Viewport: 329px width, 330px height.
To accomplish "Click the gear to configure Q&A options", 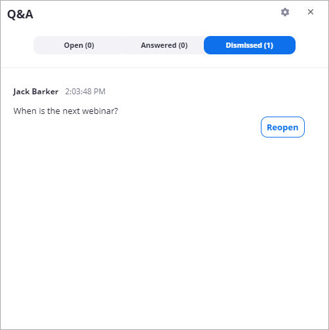I will click(x=285, y=12).
